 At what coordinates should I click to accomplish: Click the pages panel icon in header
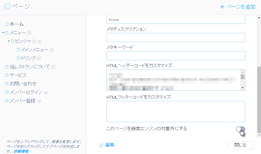click(x=7, y=7)
